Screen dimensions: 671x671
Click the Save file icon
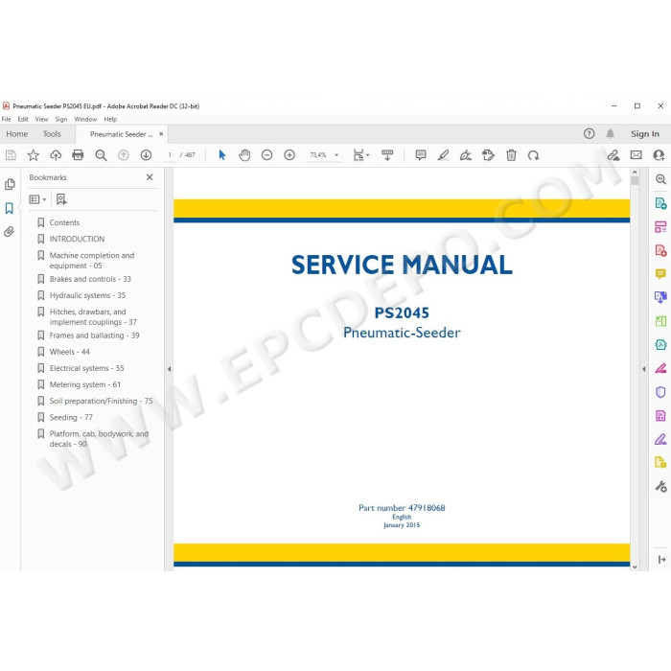click(x=11, y=155)
